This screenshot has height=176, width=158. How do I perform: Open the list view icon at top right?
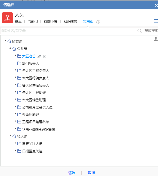(155, 21)
